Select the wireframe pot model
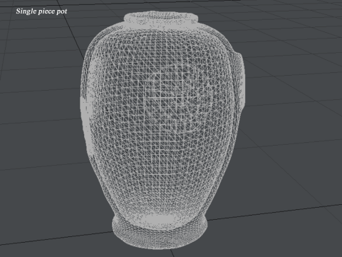The width and height of the screenshot is (342, 257). pyautogui.click(x=162, y=131)
